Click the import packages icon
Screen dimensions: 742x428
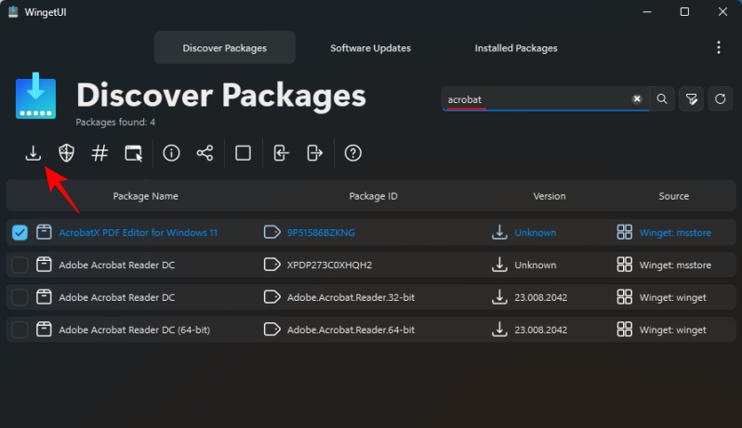click(x=281, y=153)
